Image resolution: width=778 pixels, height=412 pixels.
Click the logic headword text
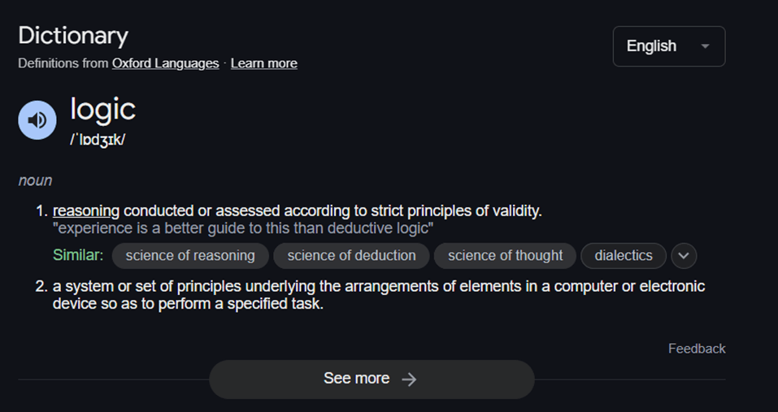(102, 109)
